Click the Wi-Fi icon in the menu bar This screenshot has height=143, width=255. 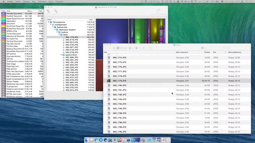tap(196, 2)
